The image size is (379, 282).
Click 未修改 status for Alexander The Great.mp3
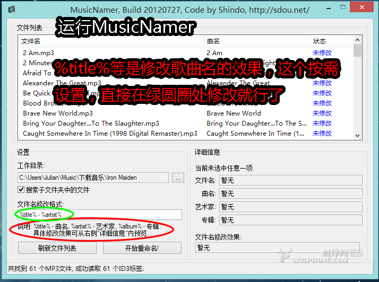[322, 83]
